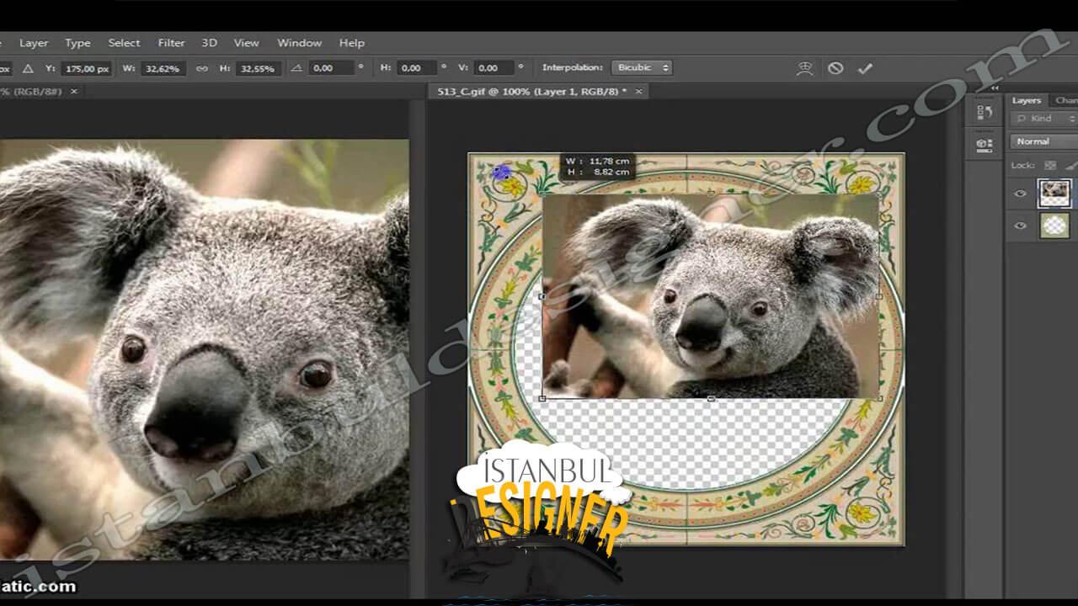Click the rotation angle icon
This screenshot has height=606, width=1078.
pyautogui.click(x=295, y=68)
